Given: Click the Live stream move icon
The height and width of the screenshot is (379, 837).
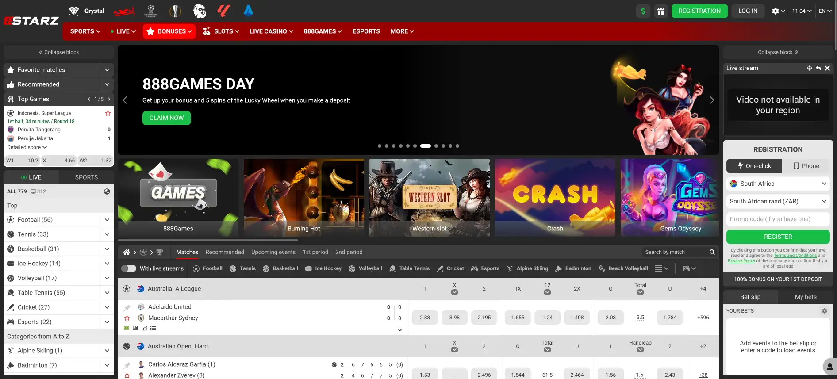Looking at the screenshot, I should pyautogui.click(x=809, y=68).
